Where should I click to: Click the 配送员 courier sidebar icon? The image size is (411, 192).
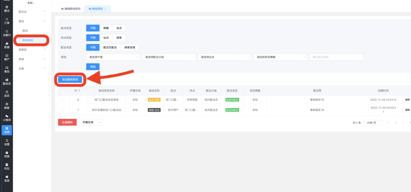6,81
